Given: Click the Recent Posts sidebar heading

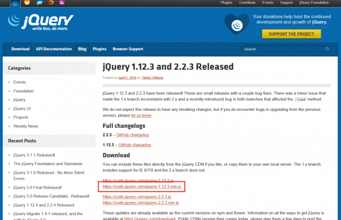Looking at the screenshot, I should 22,141.
